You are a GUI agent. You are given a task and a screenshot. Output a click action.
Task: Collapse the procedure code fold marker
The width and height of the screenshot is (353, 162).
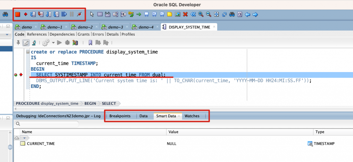coord(28,52)
